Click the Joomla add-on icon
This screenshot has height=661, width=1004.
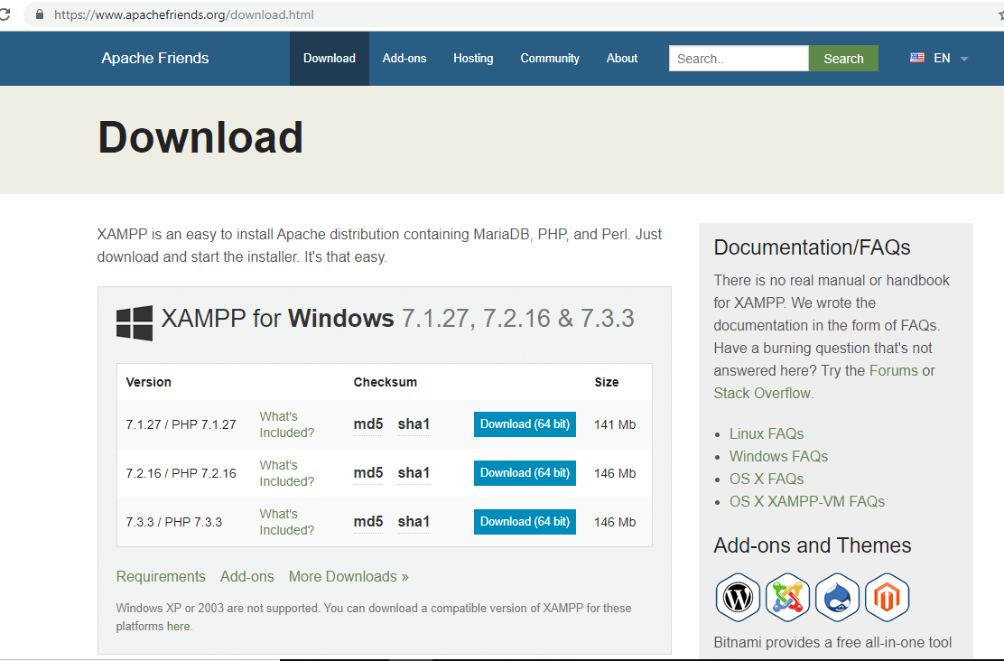(787, 597)
